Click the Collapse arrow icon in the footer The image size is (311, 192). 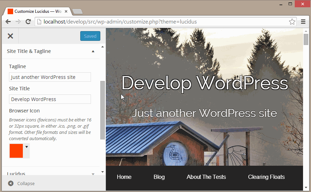click(11, 183)
